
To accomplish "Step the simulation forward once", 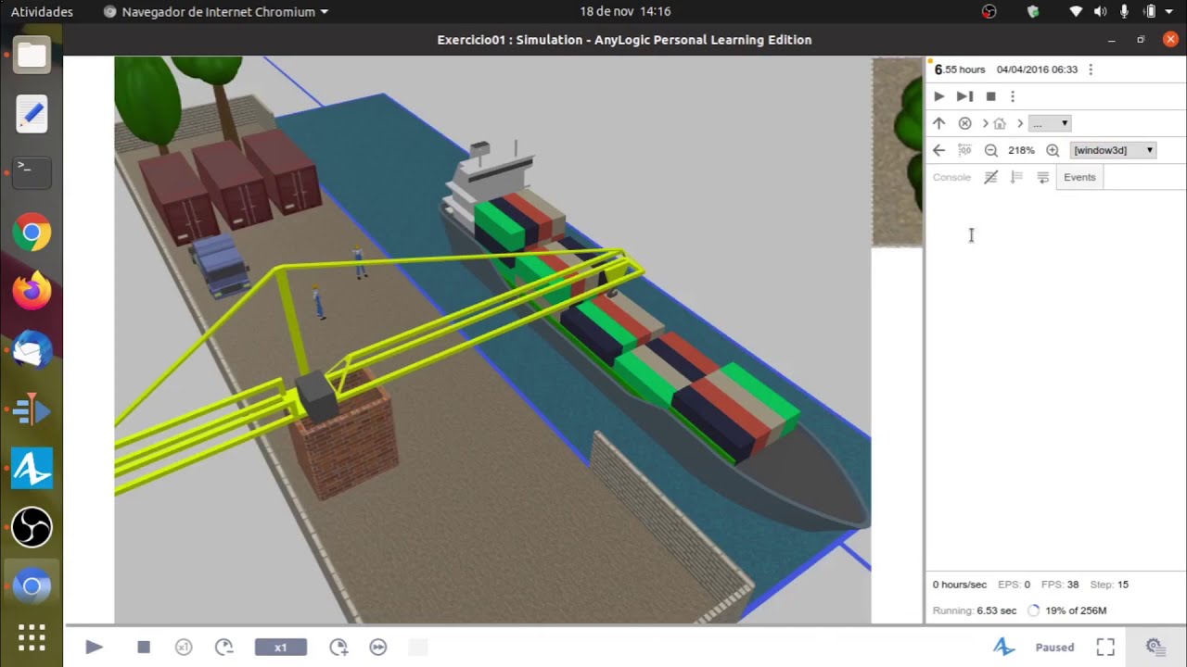I will 964,96.
